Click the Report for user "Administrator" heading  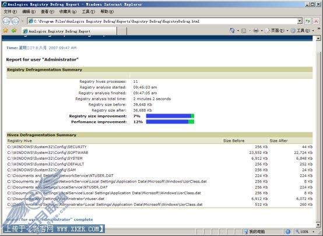click(x=43, y=59)
